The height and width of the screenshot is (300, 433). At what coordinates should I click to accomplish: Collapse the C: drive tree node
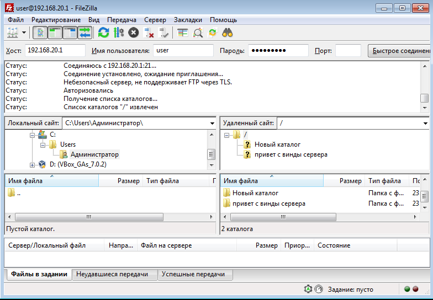[x=32, y=135]
